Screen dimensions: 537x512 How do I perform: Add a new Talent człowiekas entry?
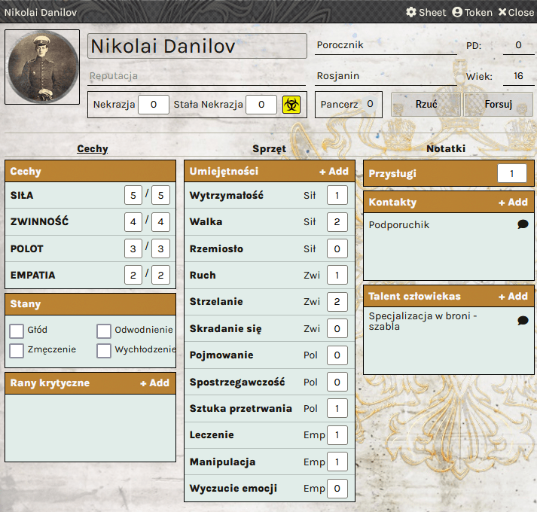click(513, 297)
